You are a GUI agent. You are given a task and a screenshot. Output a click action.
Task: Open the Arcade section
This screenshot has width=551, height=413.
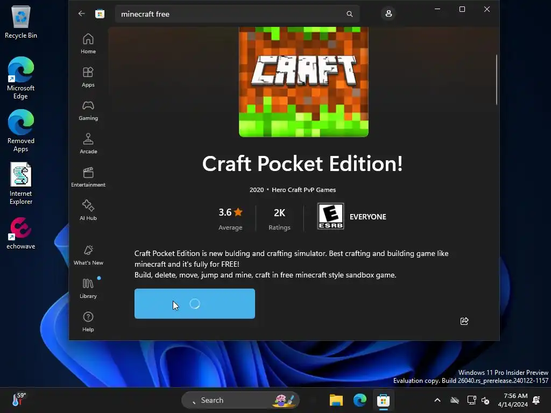(88, 144)
